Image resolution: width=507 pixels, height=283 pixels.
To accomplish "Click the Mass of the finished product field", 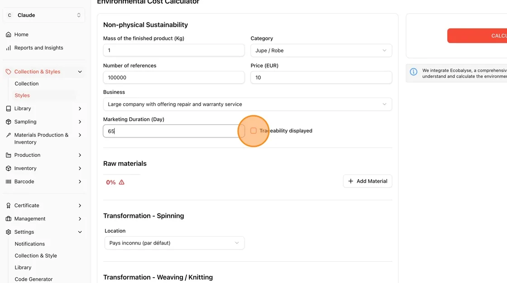I will (174, 50).
